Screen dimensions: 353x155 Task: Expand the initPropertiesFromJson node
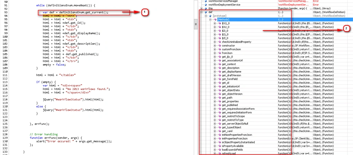coord(215,139)
